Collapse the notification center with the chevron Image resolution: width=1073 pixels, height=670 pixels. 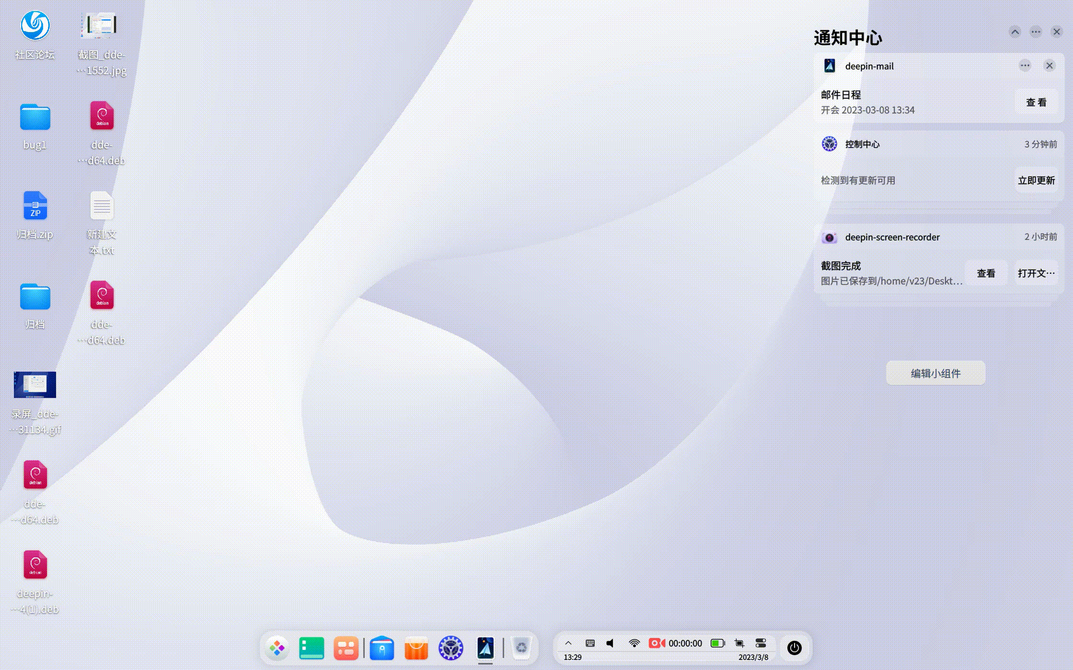[1015, 32]
